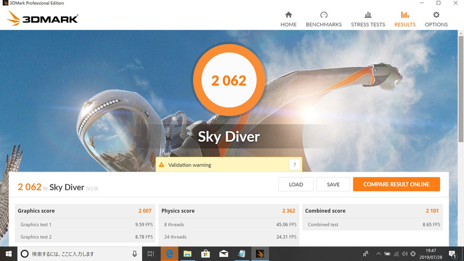The width and height of the screenshot is (464, 261).
Task: Open the Windows Start menu
Action: [9, 254]
